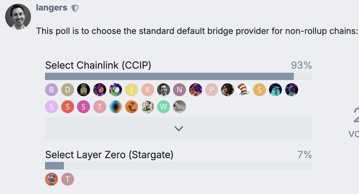Click the Select Layer Zero (Stargate) option label
This screenshot has height=194, width=359.
point(109,155)
